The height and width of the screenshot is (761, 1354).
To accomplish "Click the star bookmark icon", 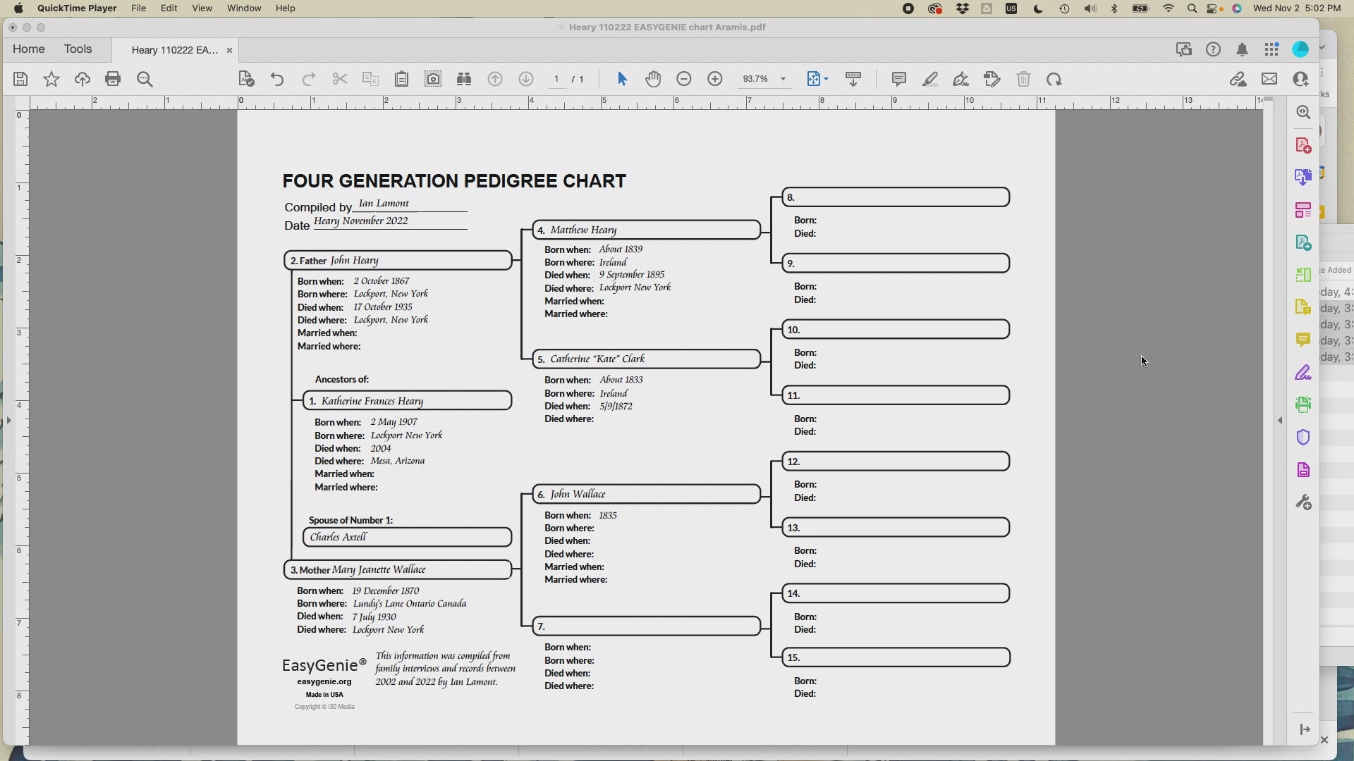I will pos(51,79).
